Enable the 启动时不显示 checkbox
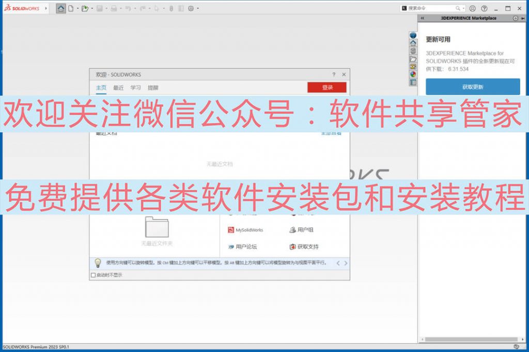529x352 pixels. (x=94, y=275)
